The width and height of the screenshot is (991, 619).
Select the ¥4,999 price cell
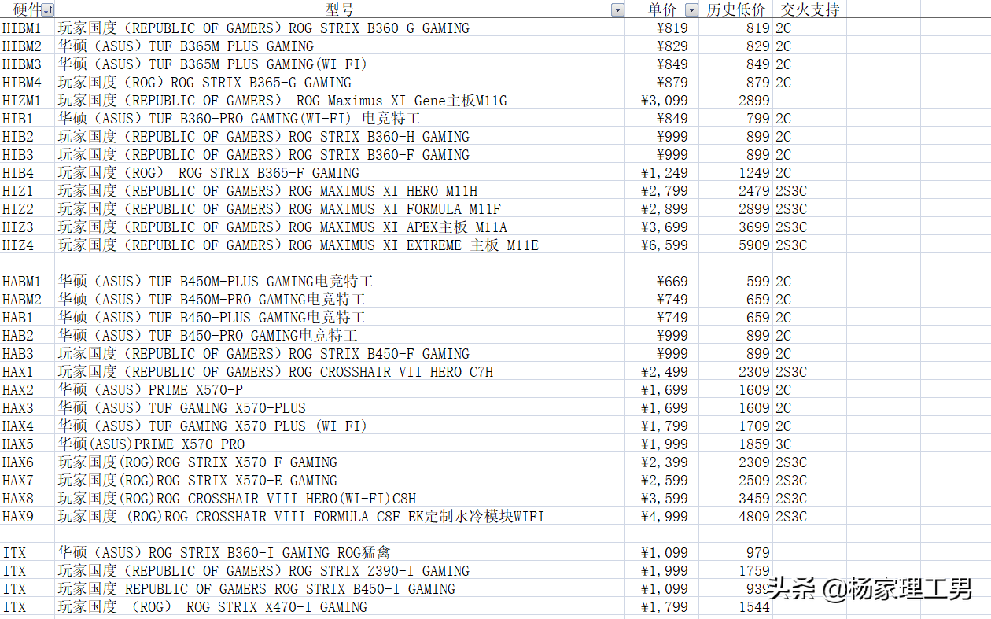tap(662, 517)
